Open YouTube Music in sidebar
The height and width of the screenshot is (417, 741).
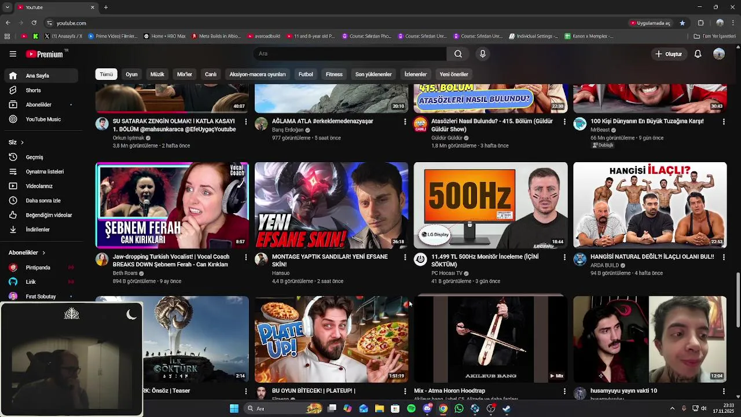41,119
